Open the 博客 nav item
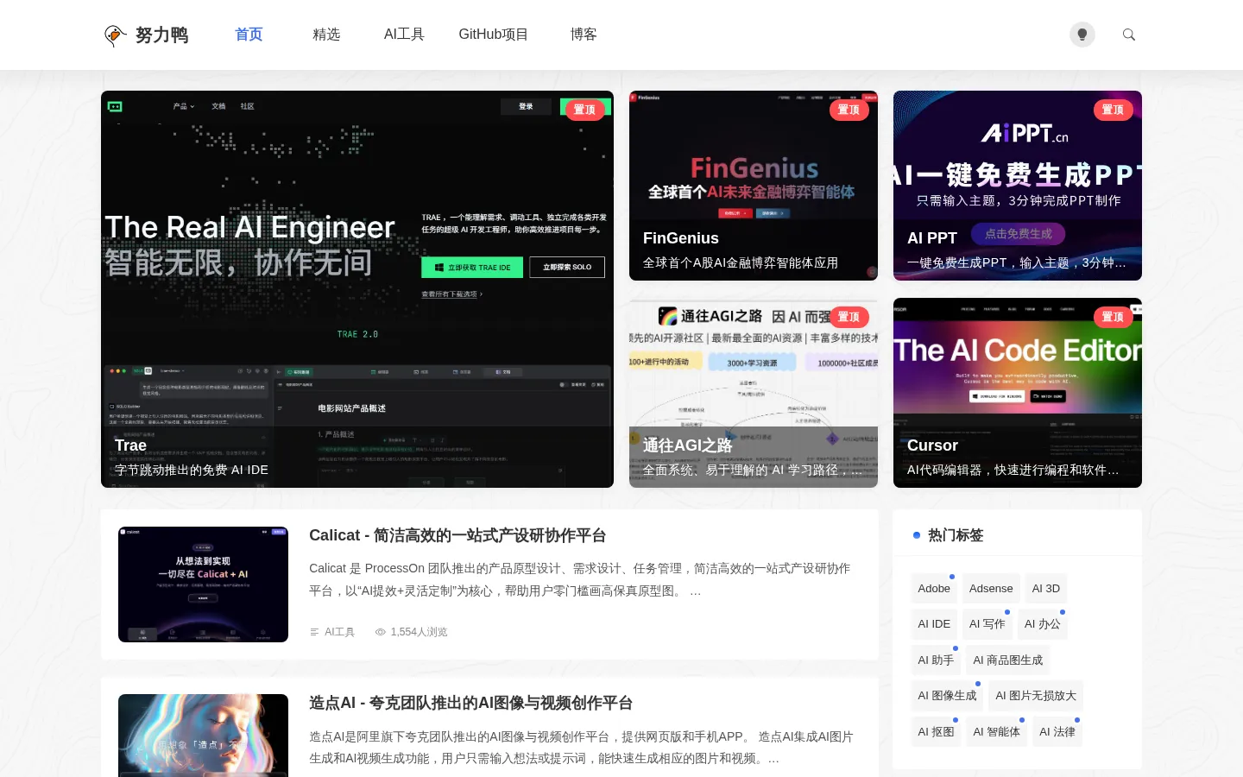Image resolution: width=1243 pixels, height=777 pixels. tap(584, 35)
